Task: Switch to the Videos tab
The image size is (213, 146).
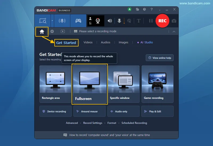Action: point(88,42)
